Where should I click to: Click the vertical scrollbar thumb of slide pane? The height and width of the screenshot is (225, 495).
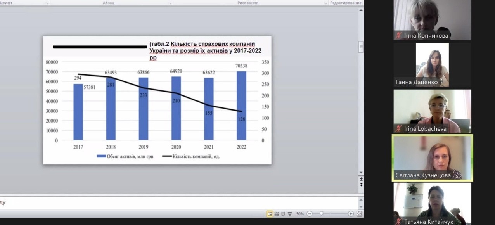tap(361, 47)
